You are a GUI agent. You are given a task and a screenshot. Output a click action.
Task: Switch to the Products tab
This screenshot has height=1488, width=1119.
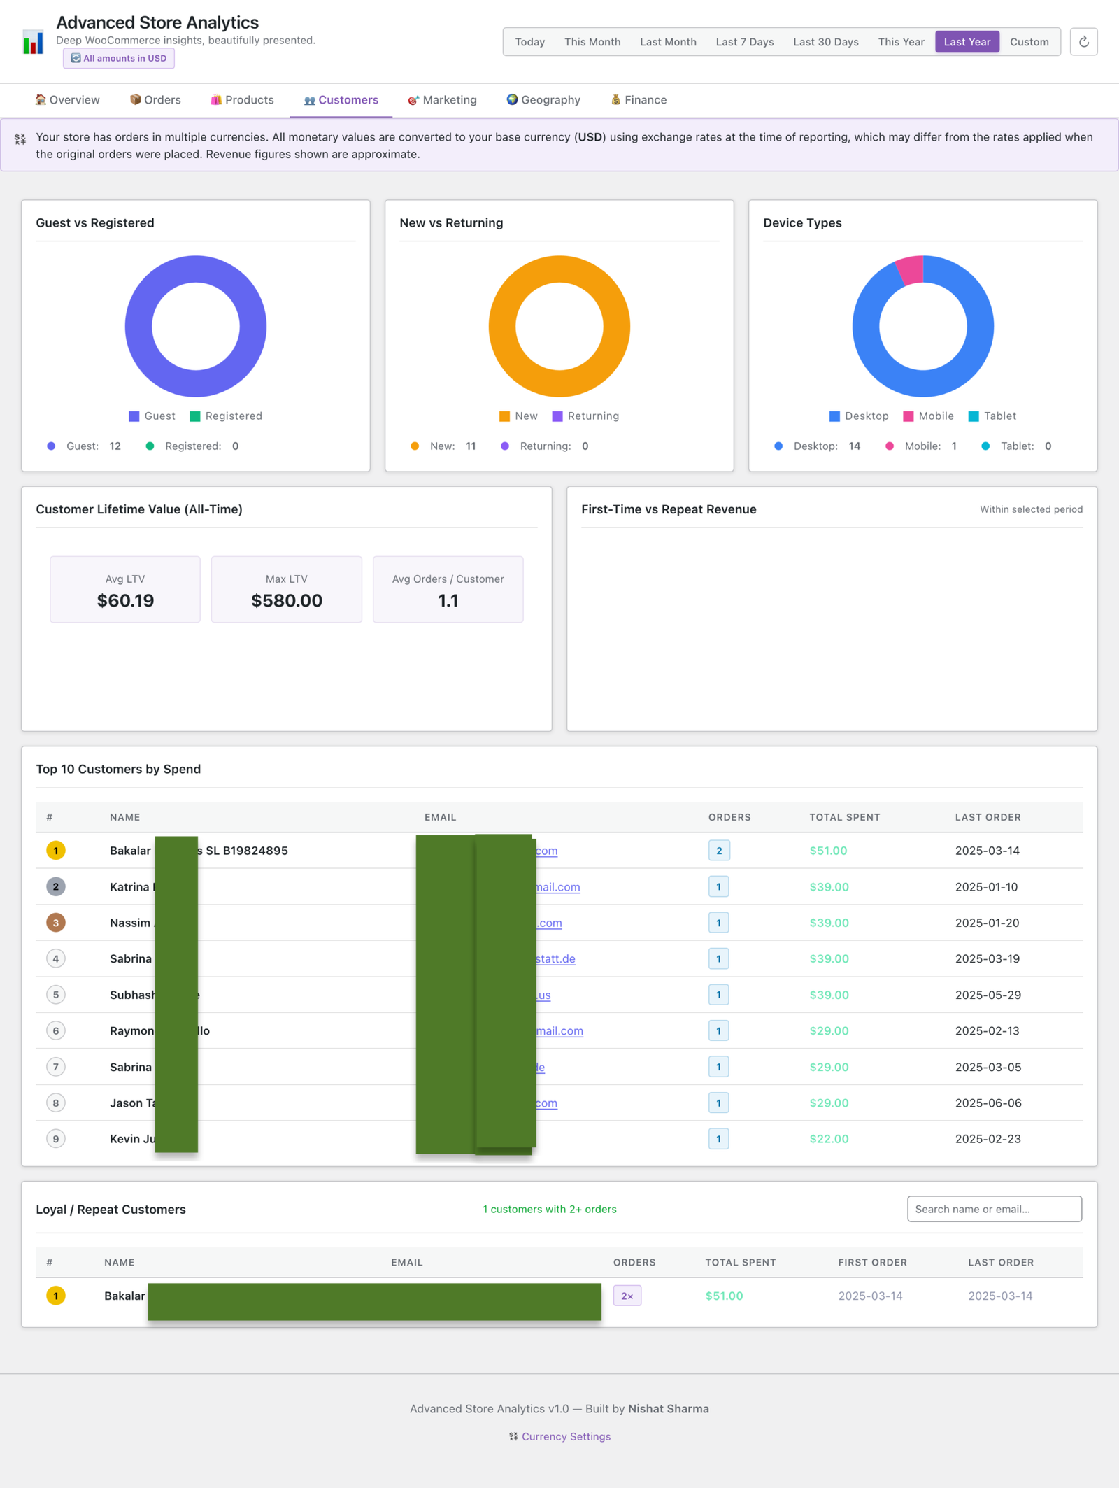(242, 100)
